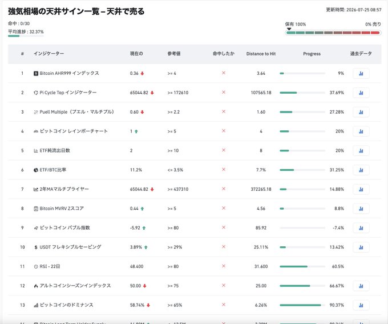This screenshot has height=324, width=388.
Task: Click the 保有/売り hold-sell gauge bar
Action: pos(333,33)
